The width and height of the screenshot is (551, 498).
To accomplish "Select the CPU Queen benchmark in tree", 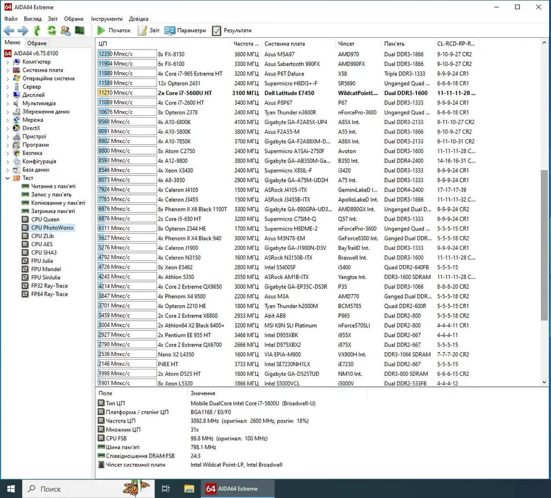I will [45, 220].
